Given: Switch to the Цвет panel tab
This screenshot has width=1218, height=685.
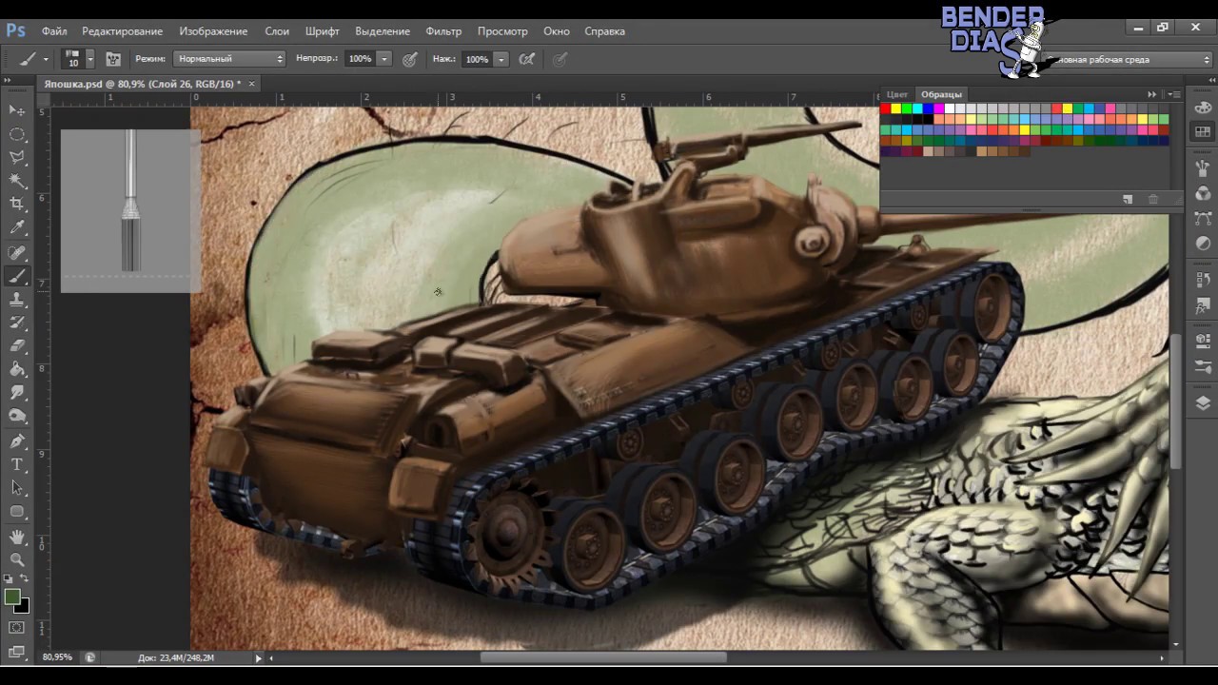Looking at the screenshot, I should (x=897, y=94).
